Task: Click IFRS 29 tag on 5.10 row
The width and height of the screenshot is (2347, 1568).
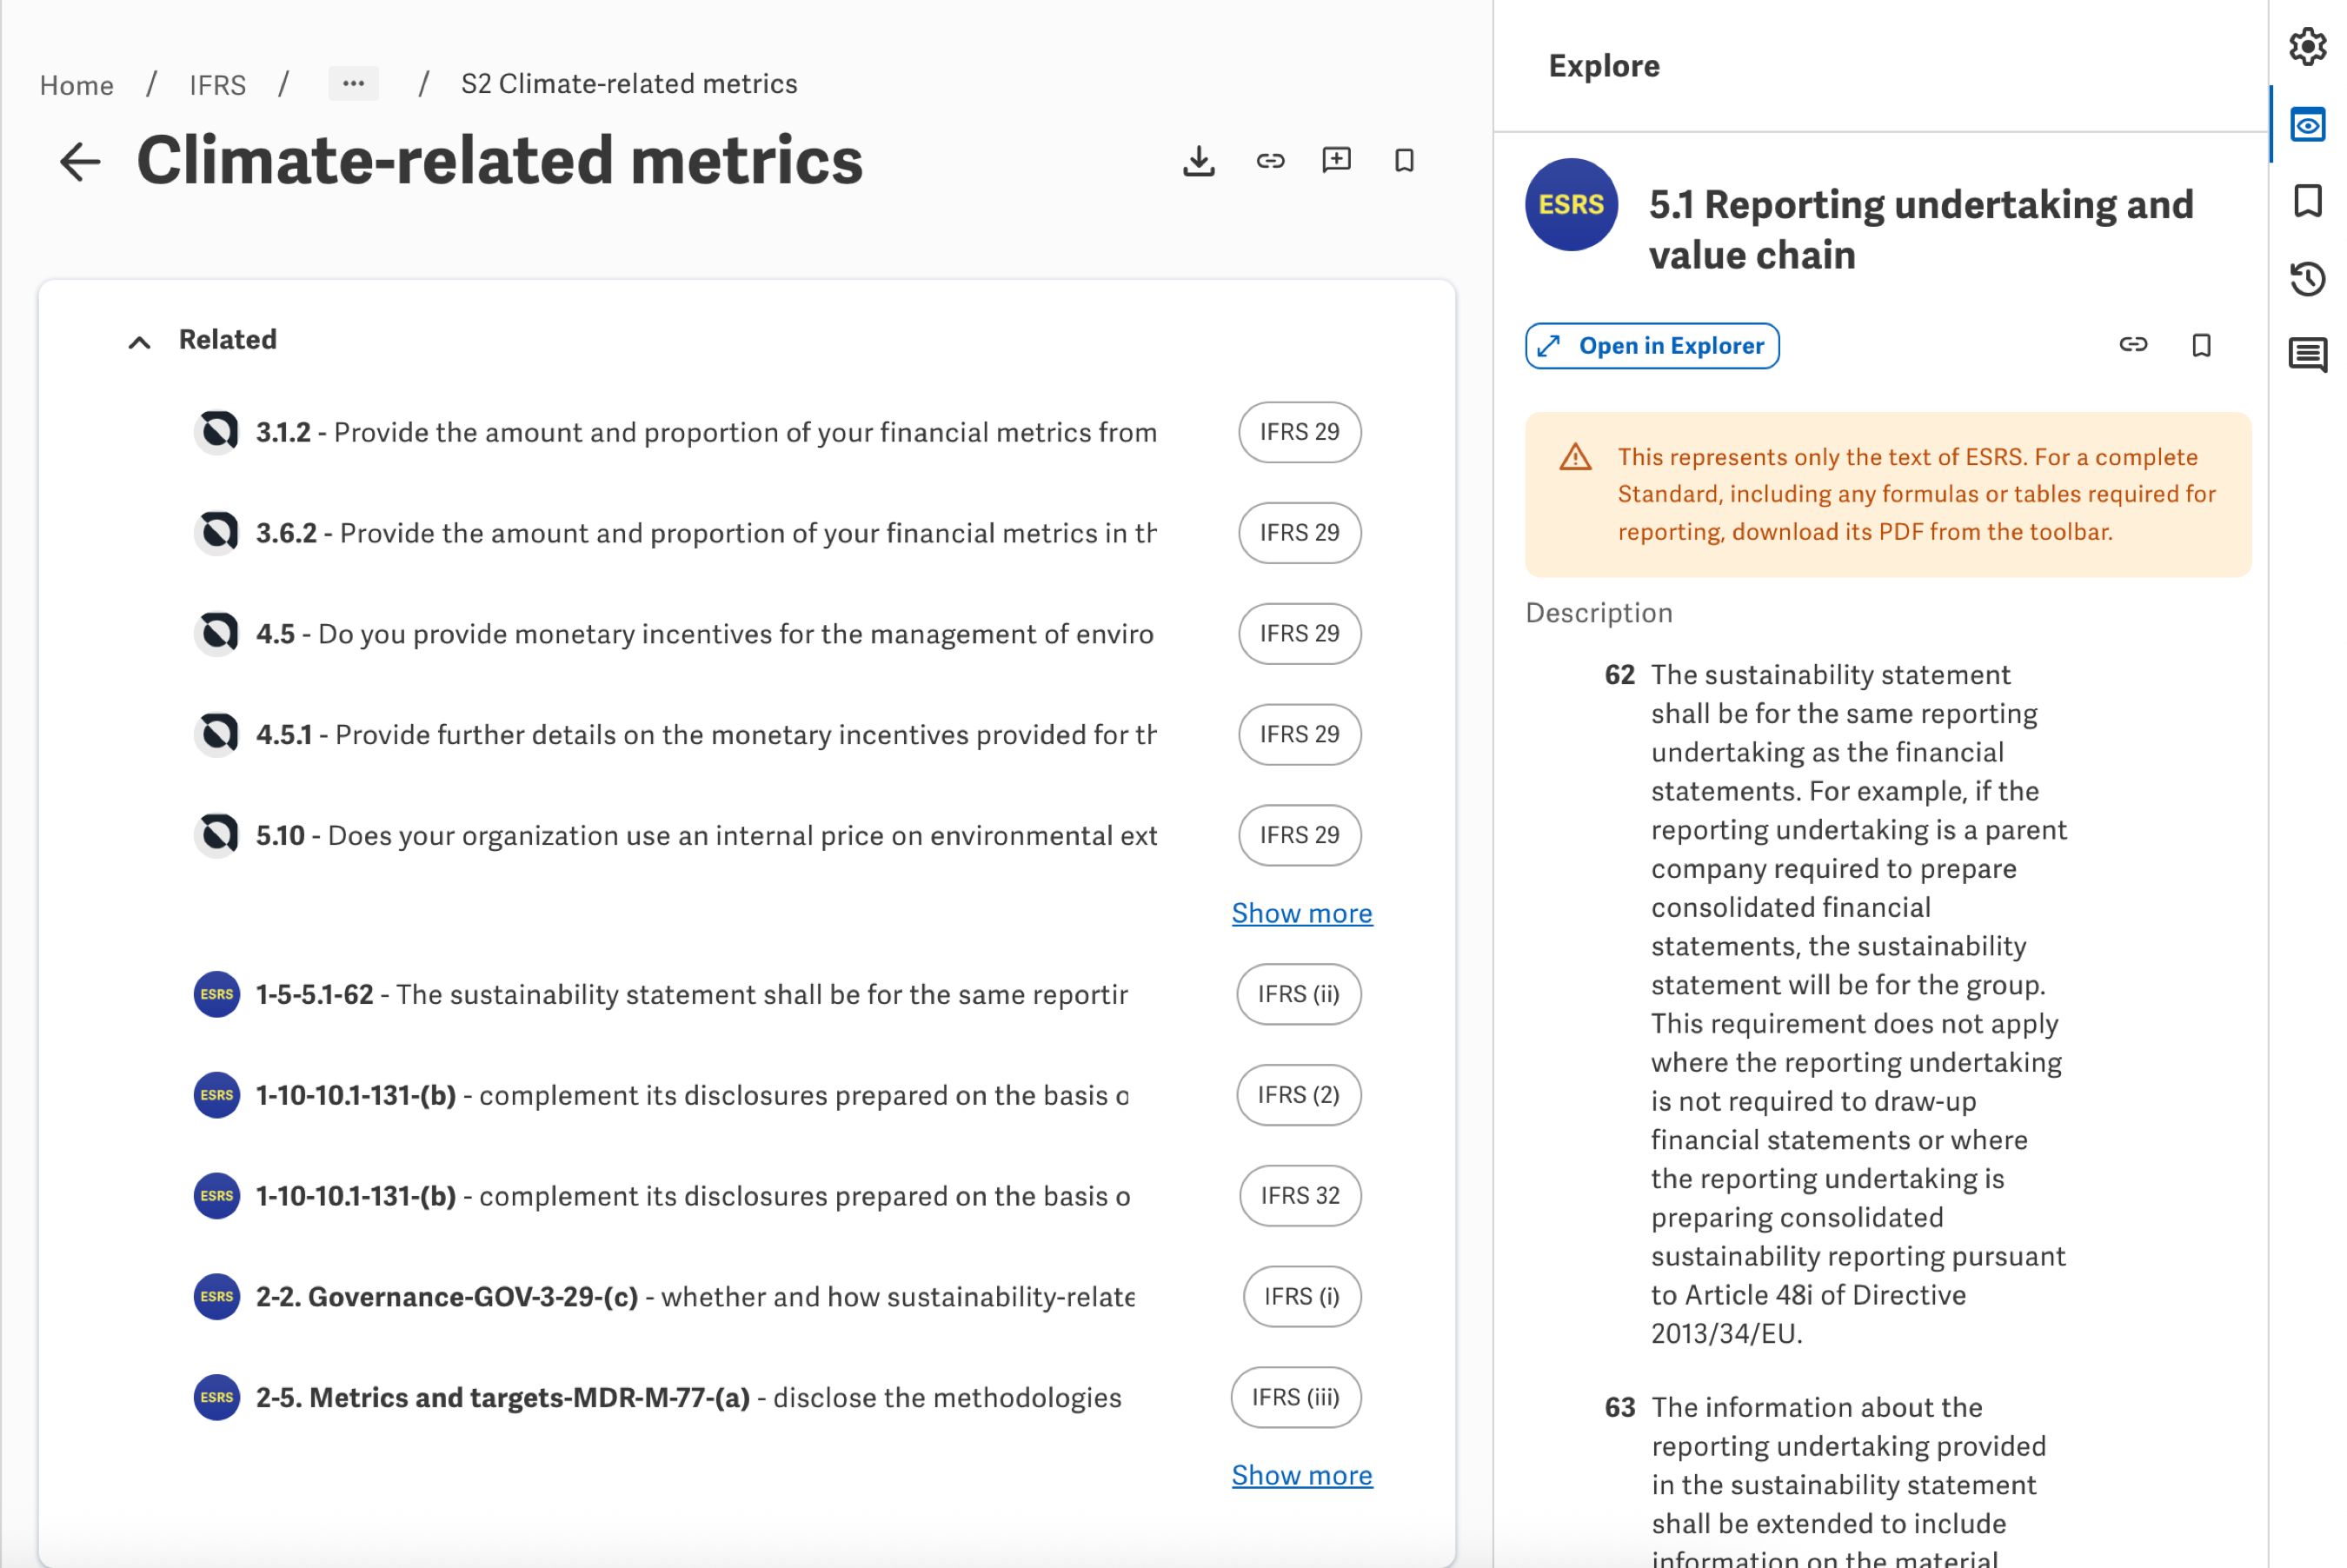Action: [x=1299, y=835]
